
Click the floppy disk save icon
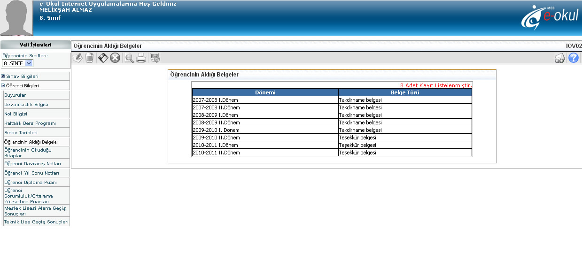click(103, 58)
